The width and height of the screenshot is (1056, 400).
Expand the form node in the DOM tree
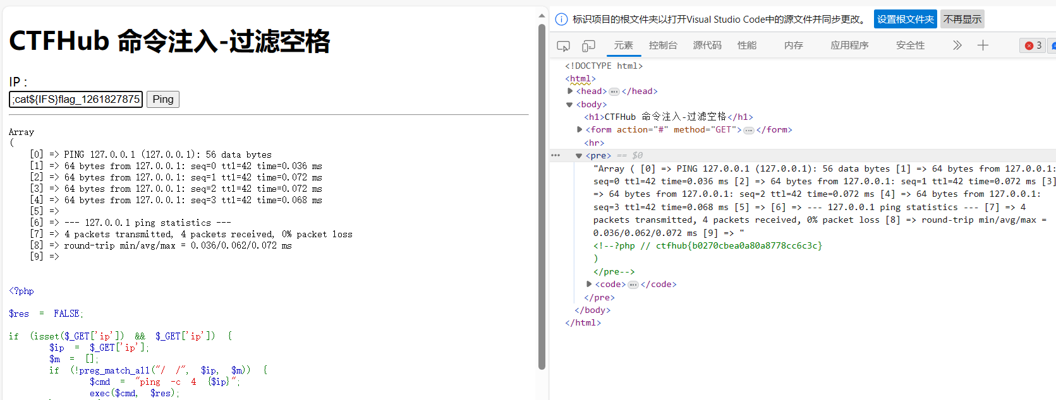(x=580, y=130)
